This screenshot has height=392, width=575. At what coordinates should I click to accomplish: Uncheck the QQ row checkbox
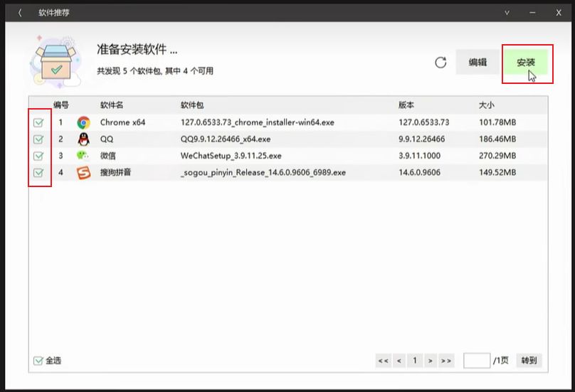pos(39,139)
